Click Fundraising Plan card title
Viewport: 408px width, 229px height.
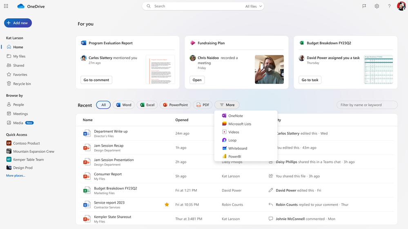pyautogui.click(x=211, y=43)
